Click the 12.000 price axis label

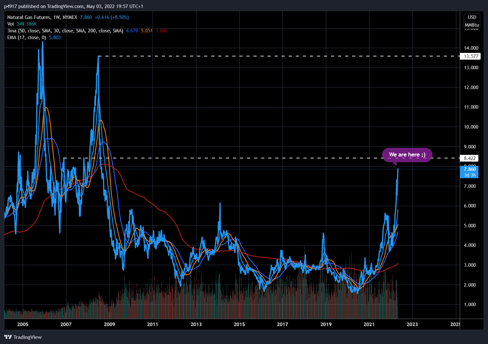click(x=471, y=88)
